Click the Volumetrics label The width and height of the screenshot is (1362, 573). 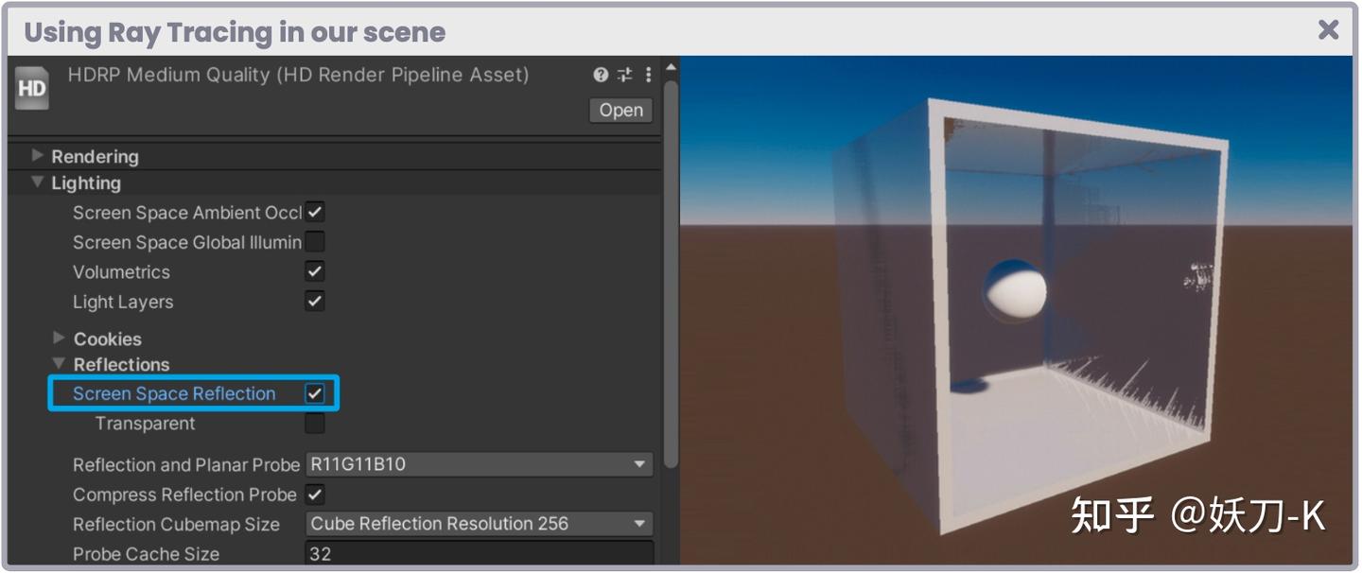point(121,272)
